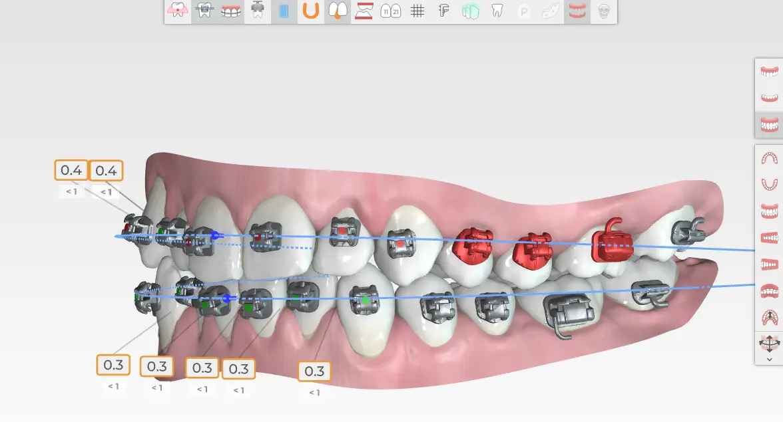Select the occlusion hourglass icon
Screen dimensions: 783x422
[364, 11]
